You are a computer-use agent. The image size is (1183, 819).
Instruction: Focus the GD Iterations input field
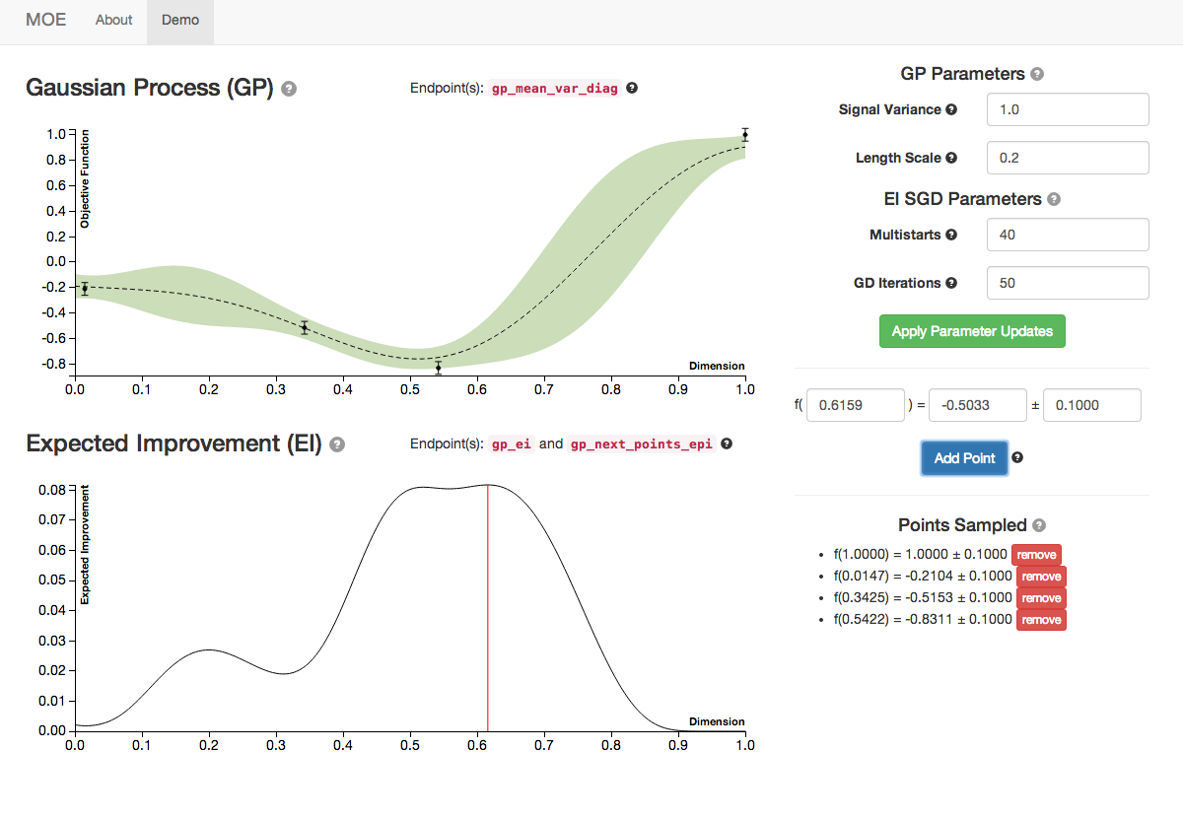1068,283
